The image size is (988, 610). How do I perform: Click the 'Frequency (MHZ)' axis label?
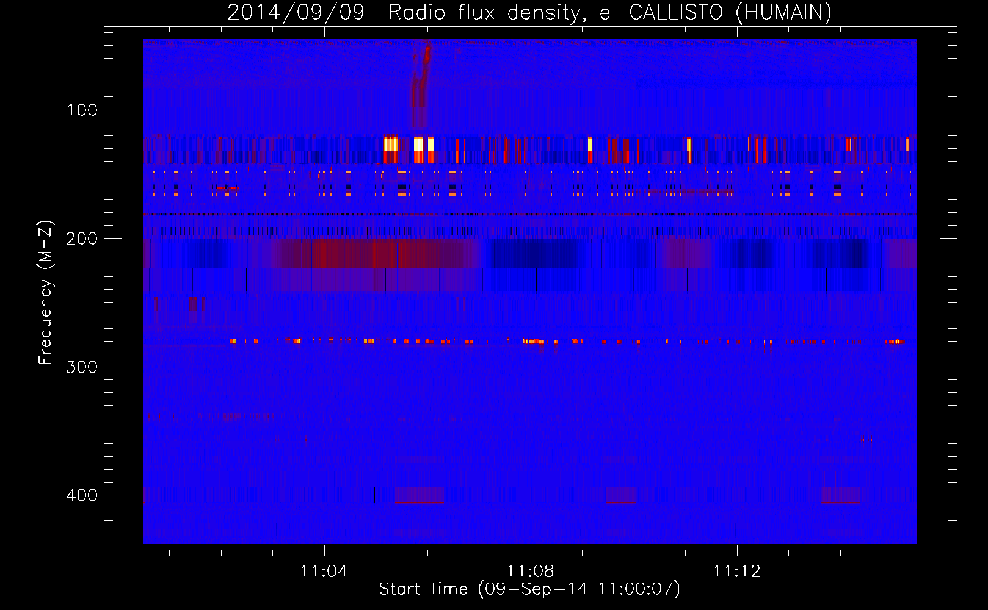click(46, 292)
